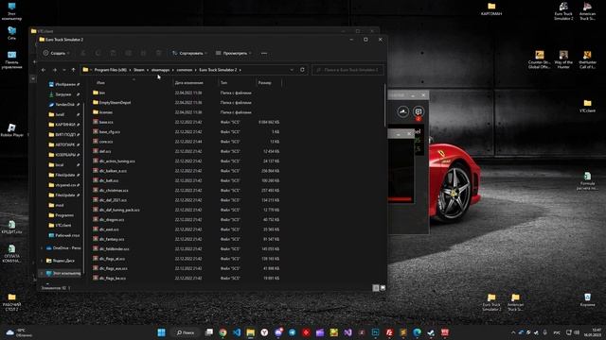
Task: Open КАРТОМАН desktop folder icon
Action: [x=491, y=8]
